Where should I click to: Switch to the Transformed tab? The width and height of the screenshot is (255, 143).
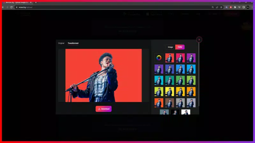tap(73, 43)
